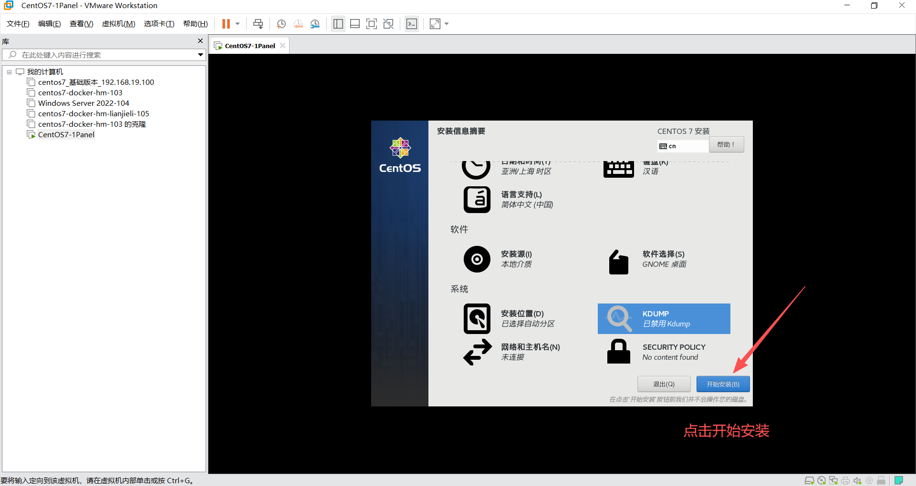Open the 查看(V) menu

tap(82, 24)
